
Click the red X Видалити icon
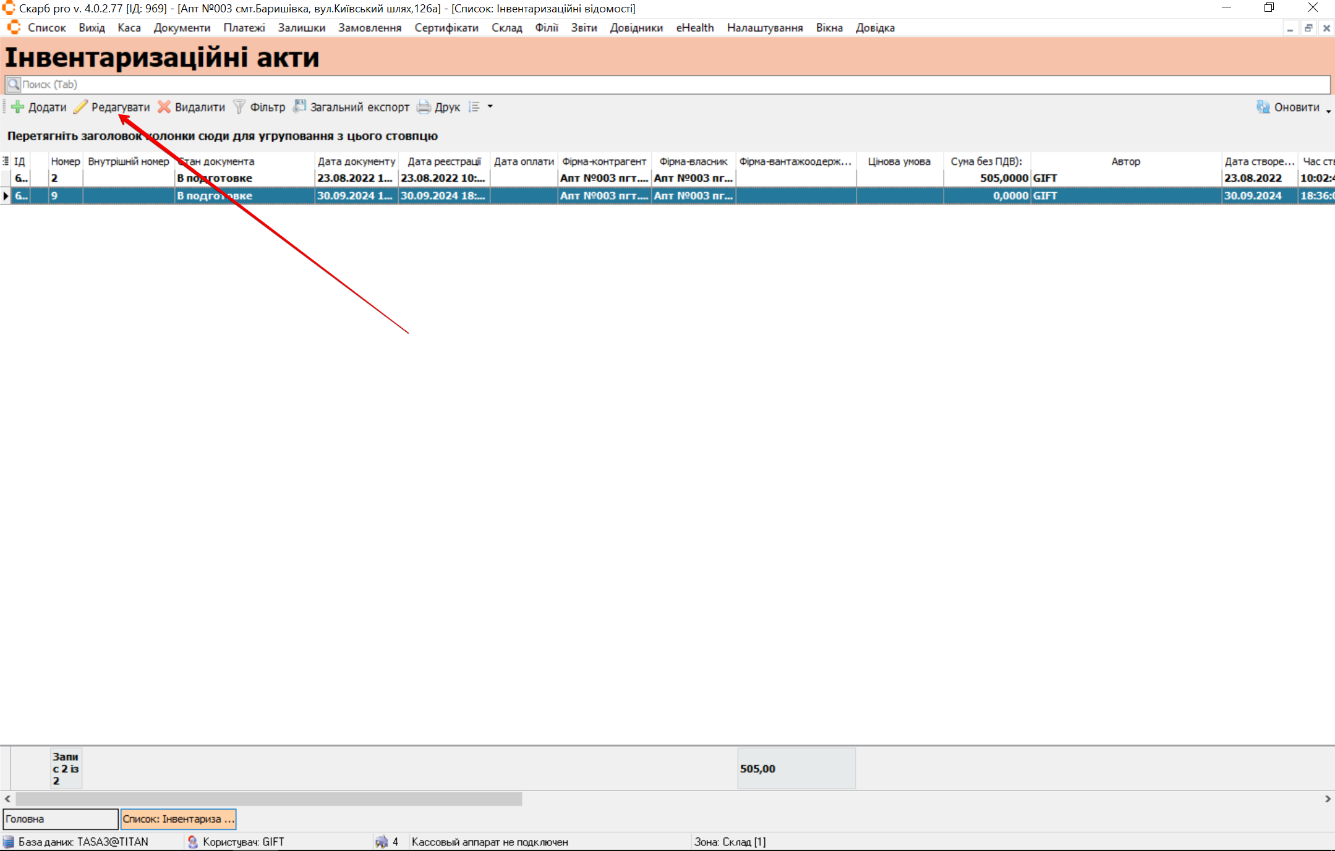pos(164,107)
